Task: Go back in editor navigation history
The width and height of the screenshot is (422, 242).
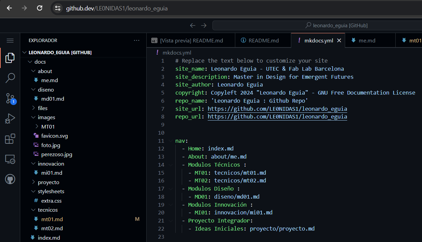Action: pos(192,25)
